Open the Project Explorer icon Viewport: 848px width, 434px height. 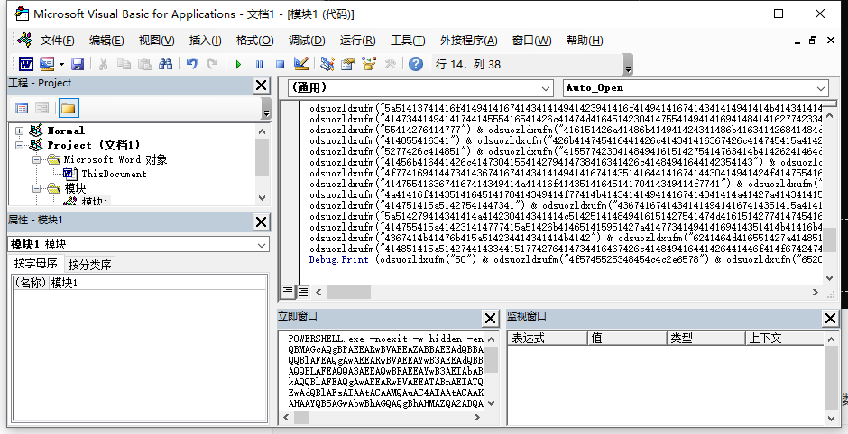pos(327,64)
